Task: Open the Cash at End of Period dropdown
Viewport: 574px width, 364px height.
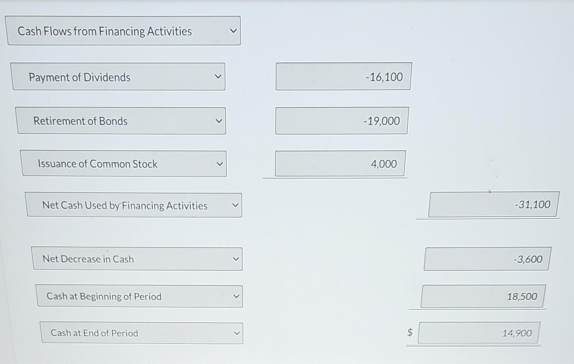Action: [142, 333]
